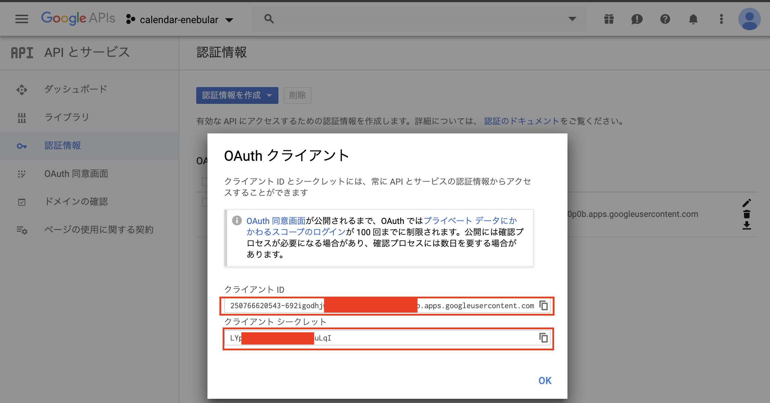Click the OAuth consent screen icon

click(x=22, y=174)
